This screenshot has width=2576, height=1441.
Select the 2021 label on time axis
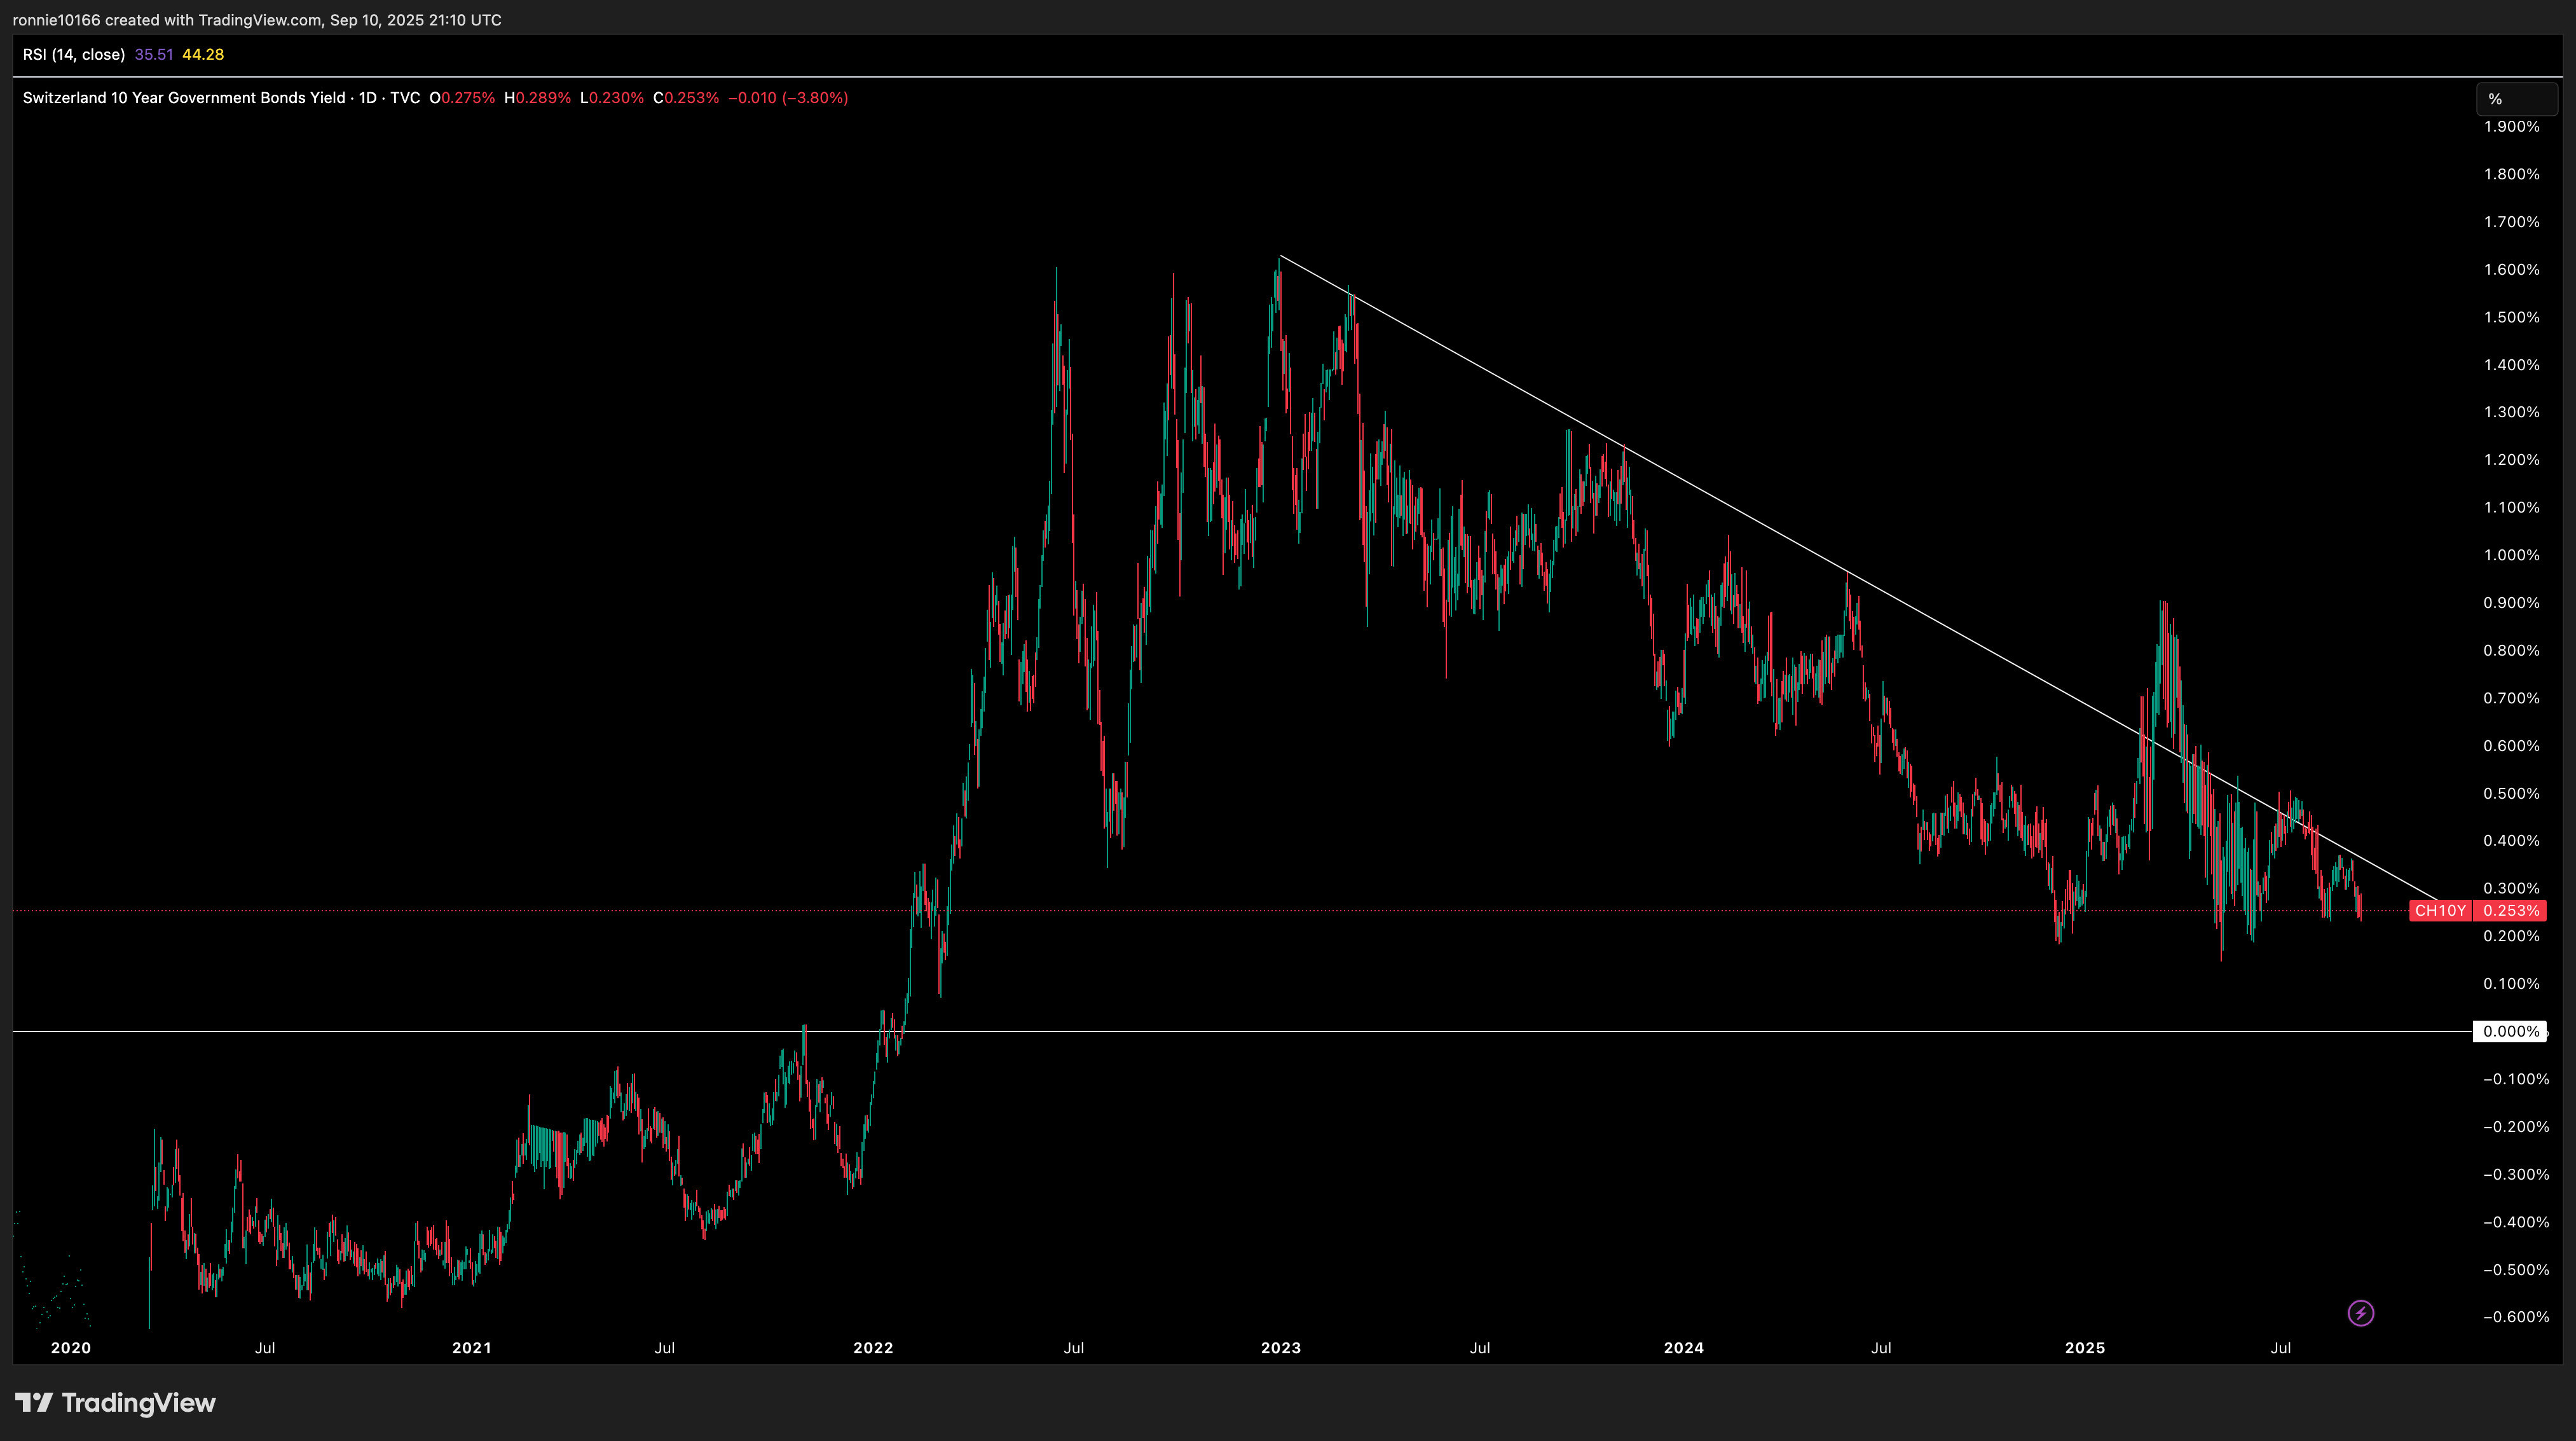tap(471, 1348)
